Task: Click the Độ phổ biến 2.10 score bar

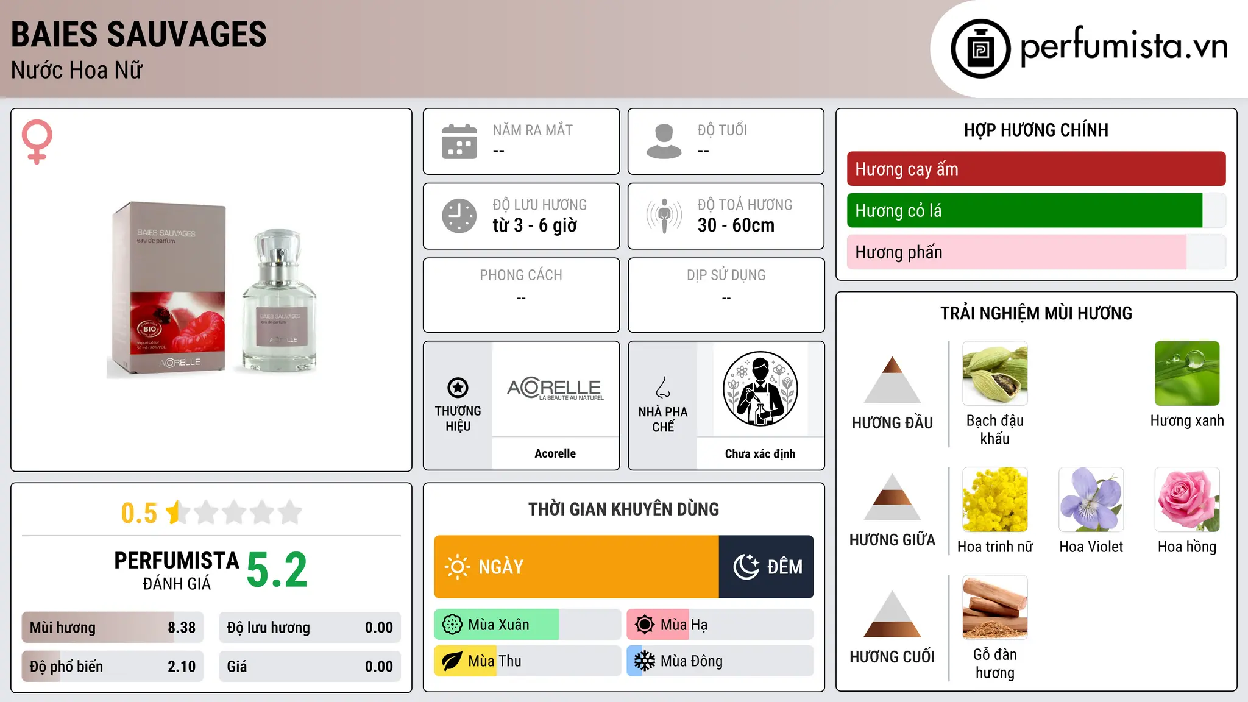Action: [113, 667]
